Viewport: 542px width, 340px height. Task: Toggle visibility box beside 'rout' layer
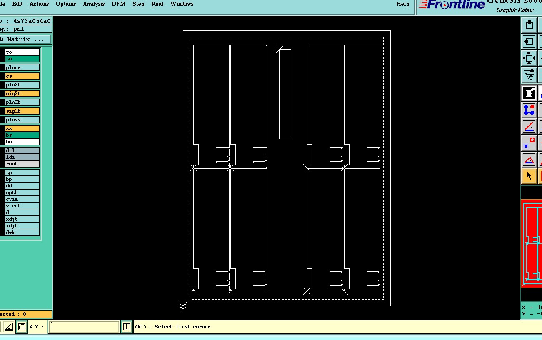(2, 164)
